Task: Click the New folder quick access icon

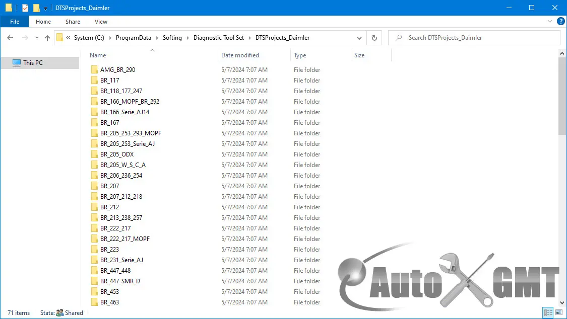Action: 36,8
